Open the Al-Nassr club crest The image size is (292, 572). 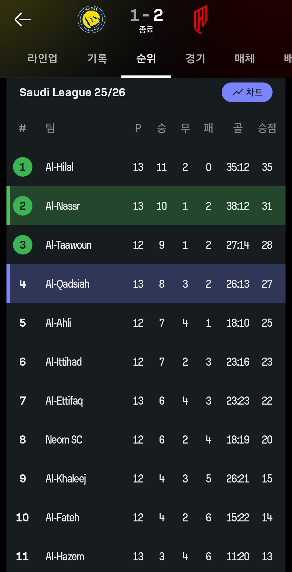coord(91,19)
